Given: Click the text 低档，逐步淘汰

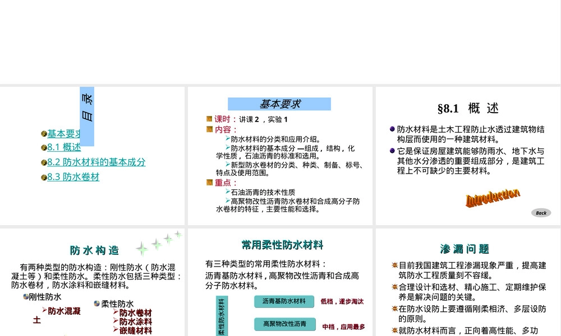Looking at the screenshot, I should tap(342, 301).
